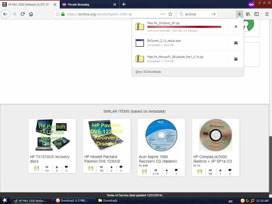This screenshot has height=204, width=272.
Task: Open page actions three-dot menu
Action: (x=163, y=14)
